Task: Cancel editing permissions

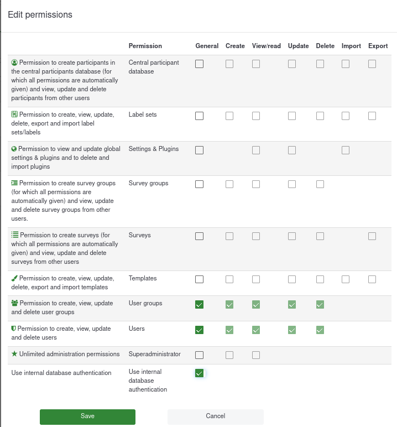Action: click(215, 416)
